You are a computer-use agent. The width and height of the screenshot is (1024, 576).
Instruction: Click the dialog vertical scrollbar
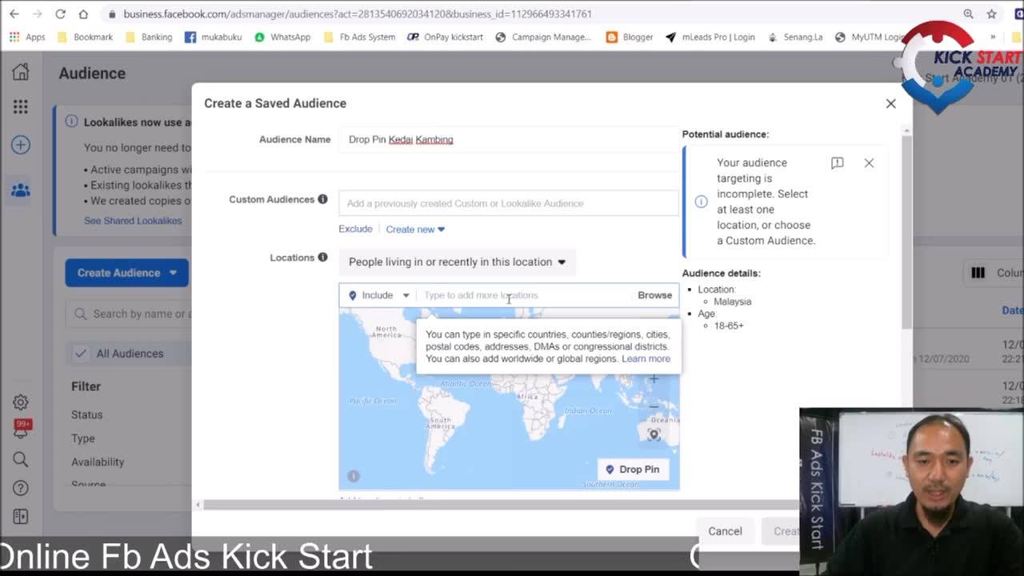[x=906, y=232]
